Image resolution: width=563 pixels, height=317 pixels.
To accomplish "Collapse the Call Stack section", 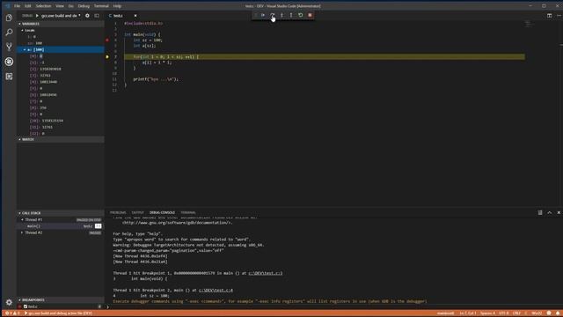I will pos(61,213).
